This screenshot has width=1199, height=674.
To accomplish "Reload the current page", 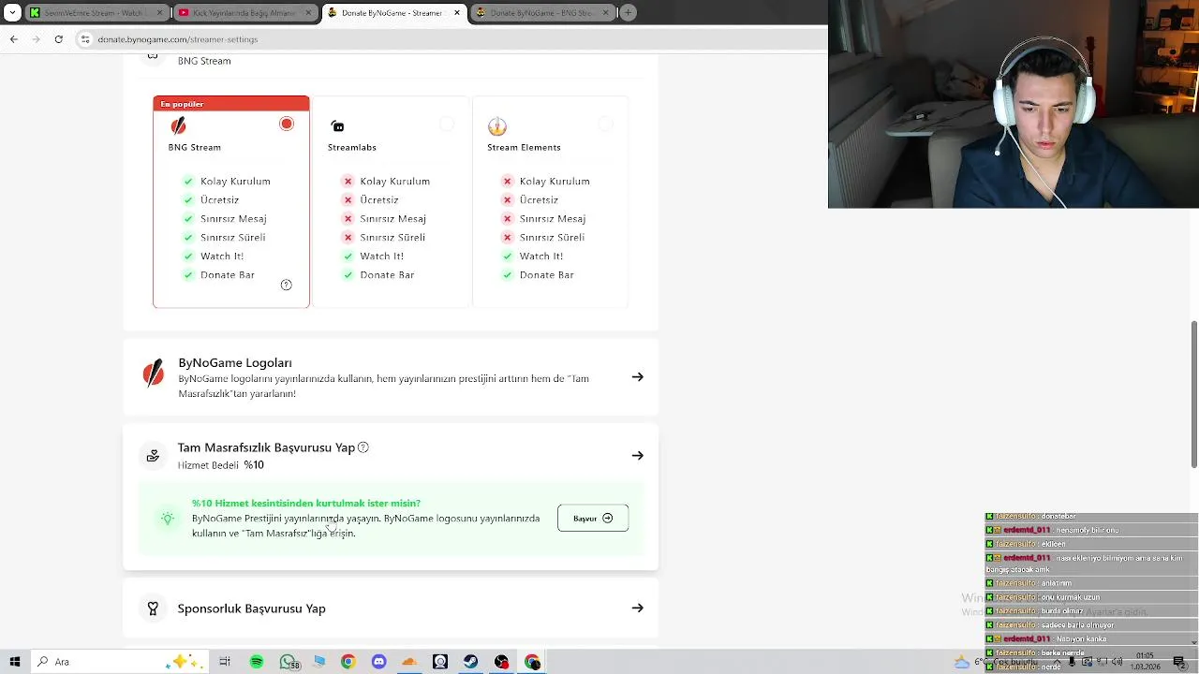I will coord(58,39).
